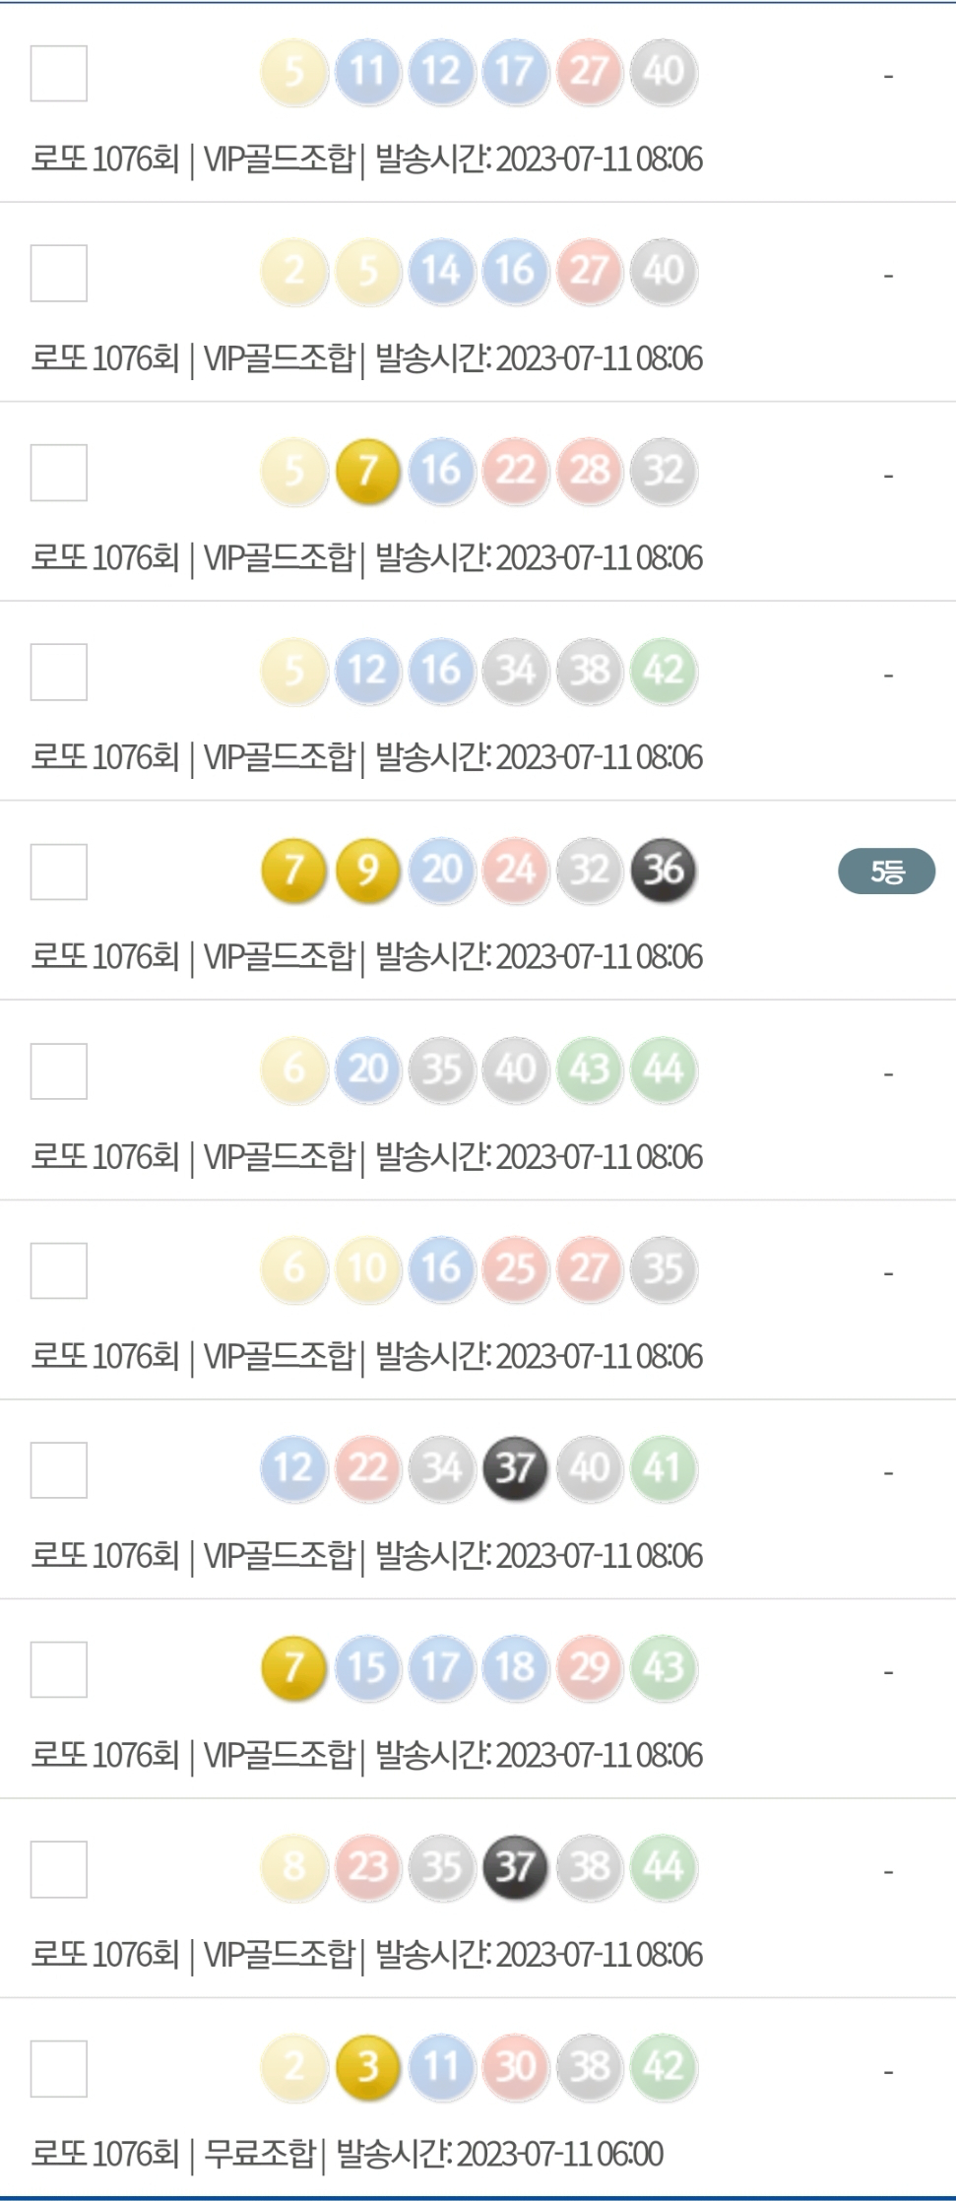Check the box for combination starting 6, 20, 35
Viewport: 956px width, 2201px height.
[59, 1071]
